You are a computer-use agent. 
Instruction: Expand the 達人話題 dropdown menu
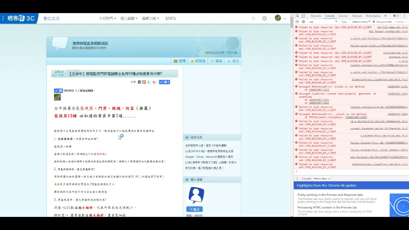click(x=129, y=19)
